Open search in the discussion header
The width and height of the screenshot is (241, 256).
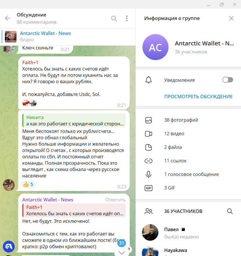click(x=114, y=18)
